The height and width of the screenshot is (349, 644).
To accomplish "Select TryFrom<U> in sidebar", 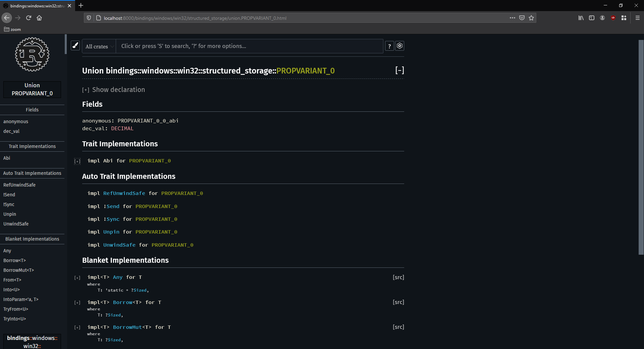I will point(16,309).
